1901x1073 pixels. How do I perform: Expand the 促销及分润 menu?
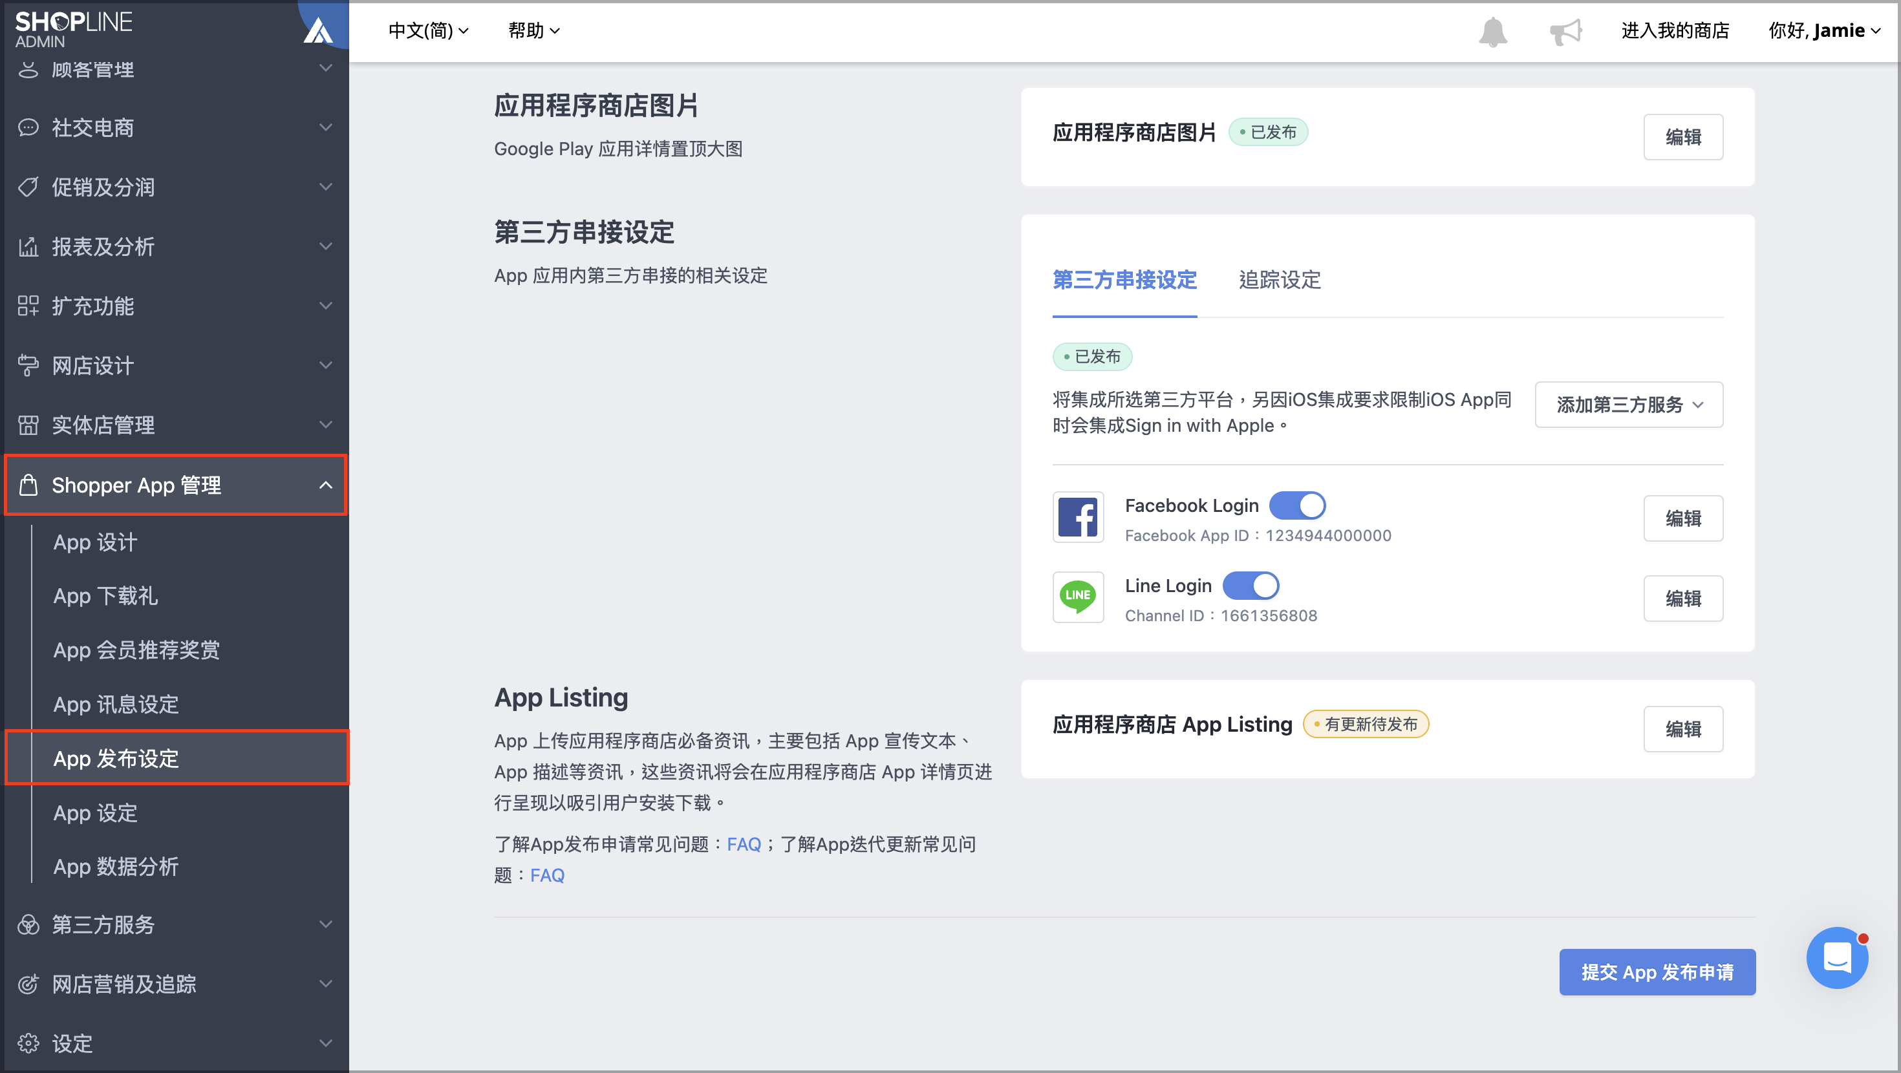coord(175,187)
